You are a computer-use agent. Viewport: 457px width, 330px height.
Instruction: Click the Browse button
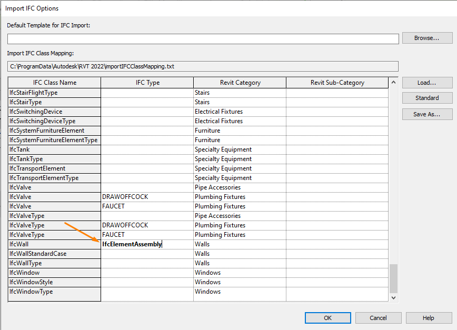point(427,38)
